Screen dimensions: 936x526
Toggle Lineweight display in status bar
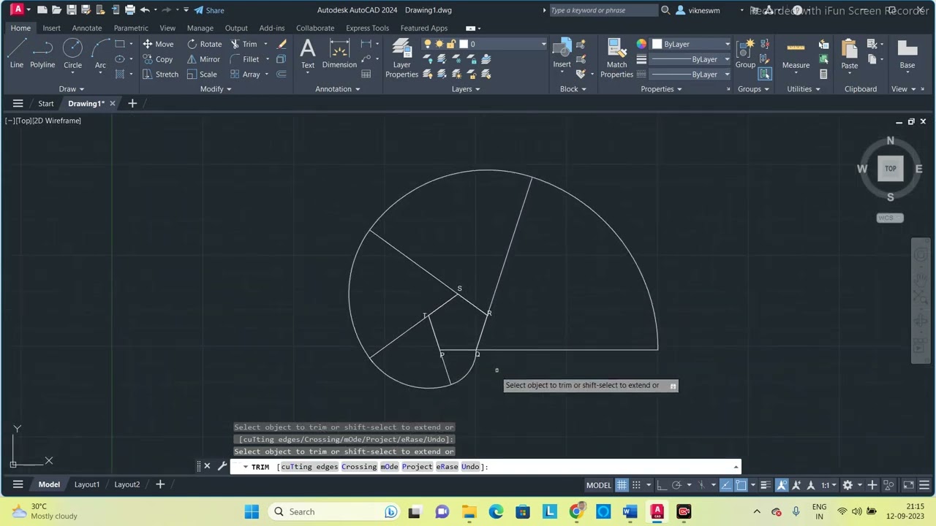(x=765, y=485)
